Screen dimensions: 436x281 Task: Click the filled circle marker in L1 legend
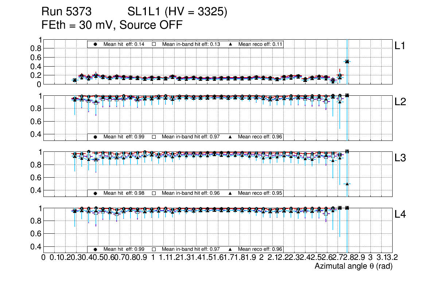coord(96,44)
